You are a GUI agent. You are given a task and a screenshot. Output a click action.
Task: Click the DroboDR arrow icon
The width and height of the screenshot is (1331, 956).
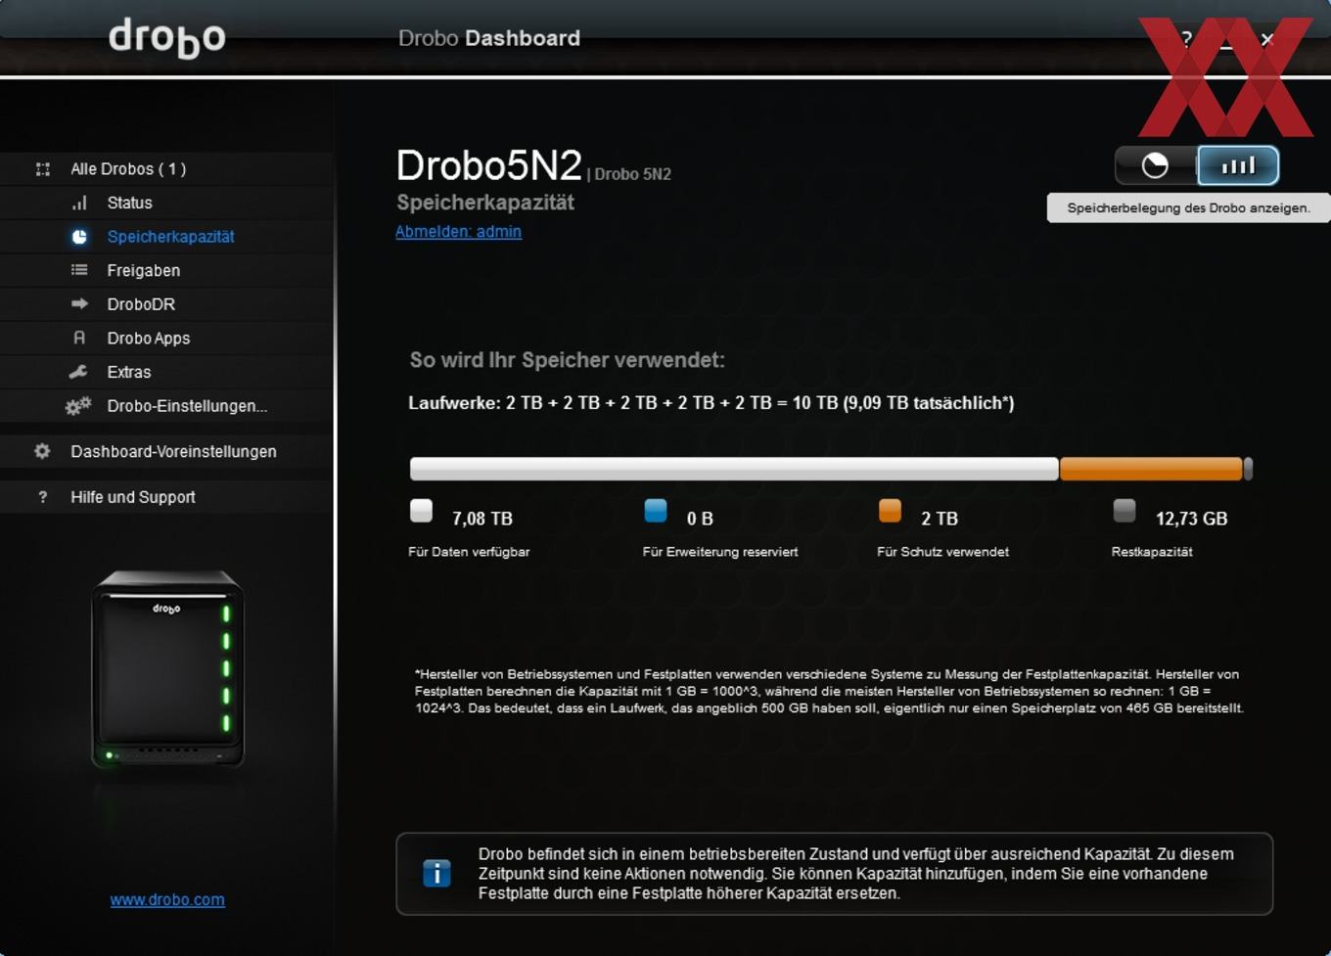tap(79, 304)
